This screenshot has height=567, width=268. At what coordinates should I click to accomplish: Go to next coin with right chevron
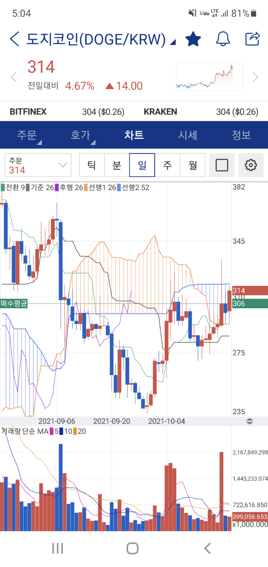click(x=255, y=77)
